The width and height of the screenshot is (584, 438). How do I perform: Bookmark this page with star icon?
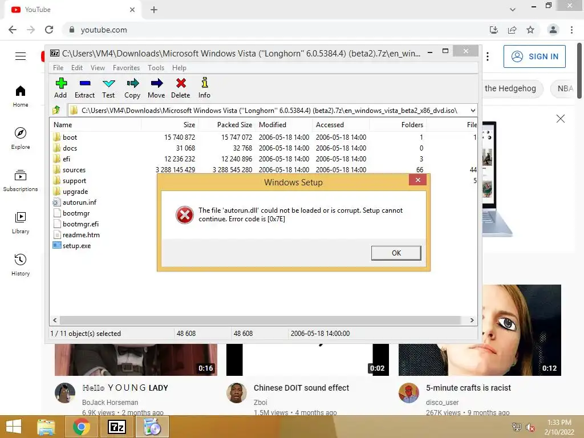530,30
